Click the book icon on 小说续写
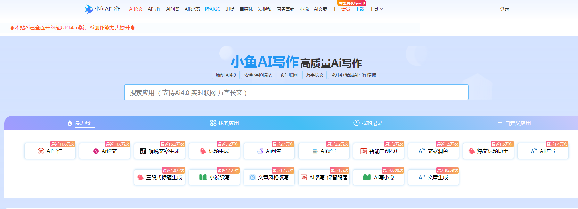The height and width of the screenshot is (209, 578). [203, 178]
